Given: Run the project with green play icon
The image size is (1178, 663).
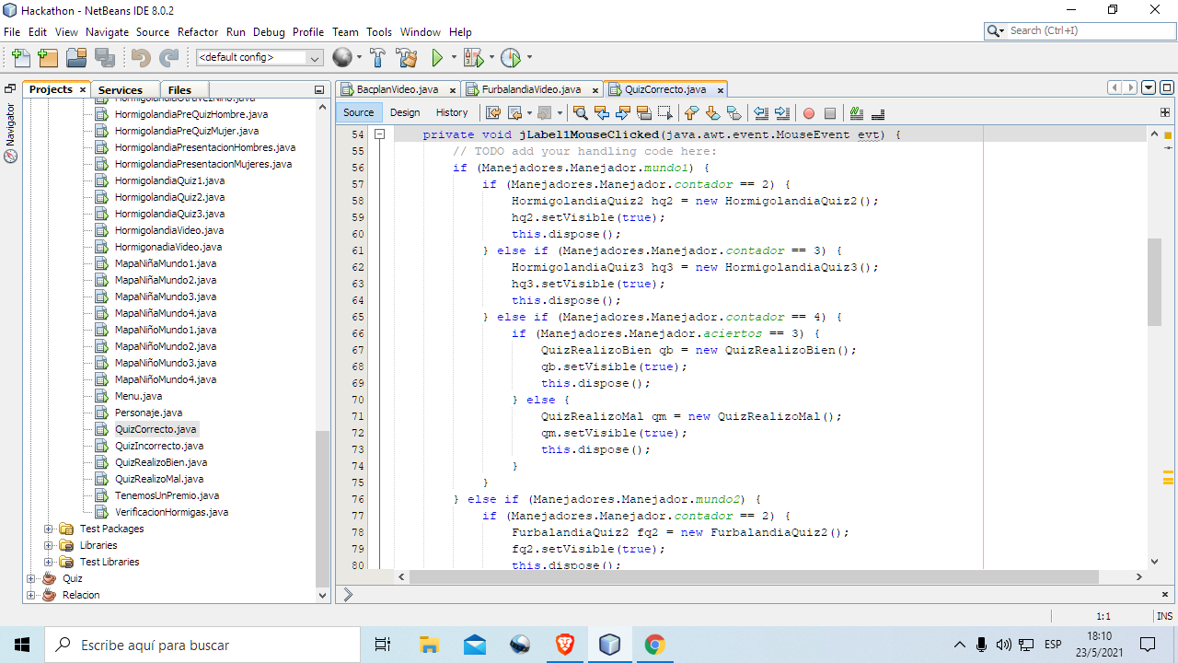Looking at the screenshot, I should (438, 58).
